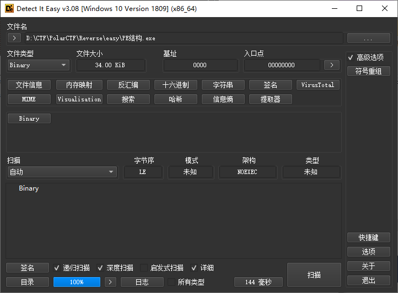Click the 基址 0000 field
The width and height of the screenshot is (398, 293).
[200, 65]
